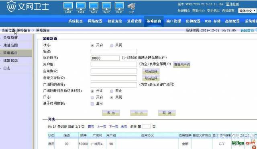Image resolution: width=257 pixels, height=149 pixels.
Task: Click the 状态 column header
Action: [x=51, y=135]
